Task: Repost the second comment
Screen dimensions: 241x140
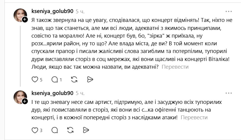Action: pyautogui.click(x=70, y=130)
